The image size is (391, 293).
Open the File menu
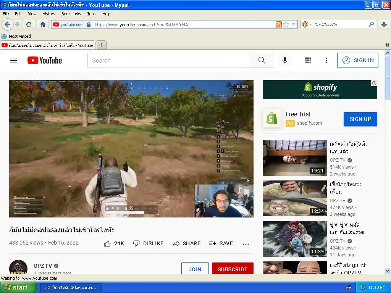(x=6, y=14)
